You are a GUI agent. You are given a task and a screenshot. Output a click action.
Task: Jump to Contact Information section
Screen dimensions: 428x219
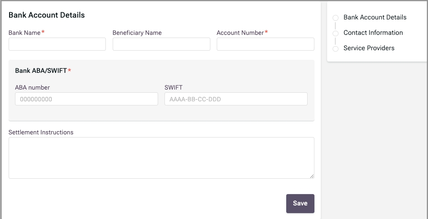(x=373, y=33)
